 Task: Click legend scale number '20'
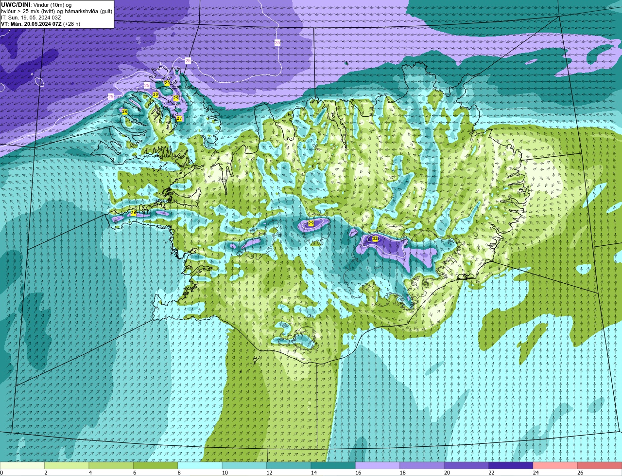point(447,473)
